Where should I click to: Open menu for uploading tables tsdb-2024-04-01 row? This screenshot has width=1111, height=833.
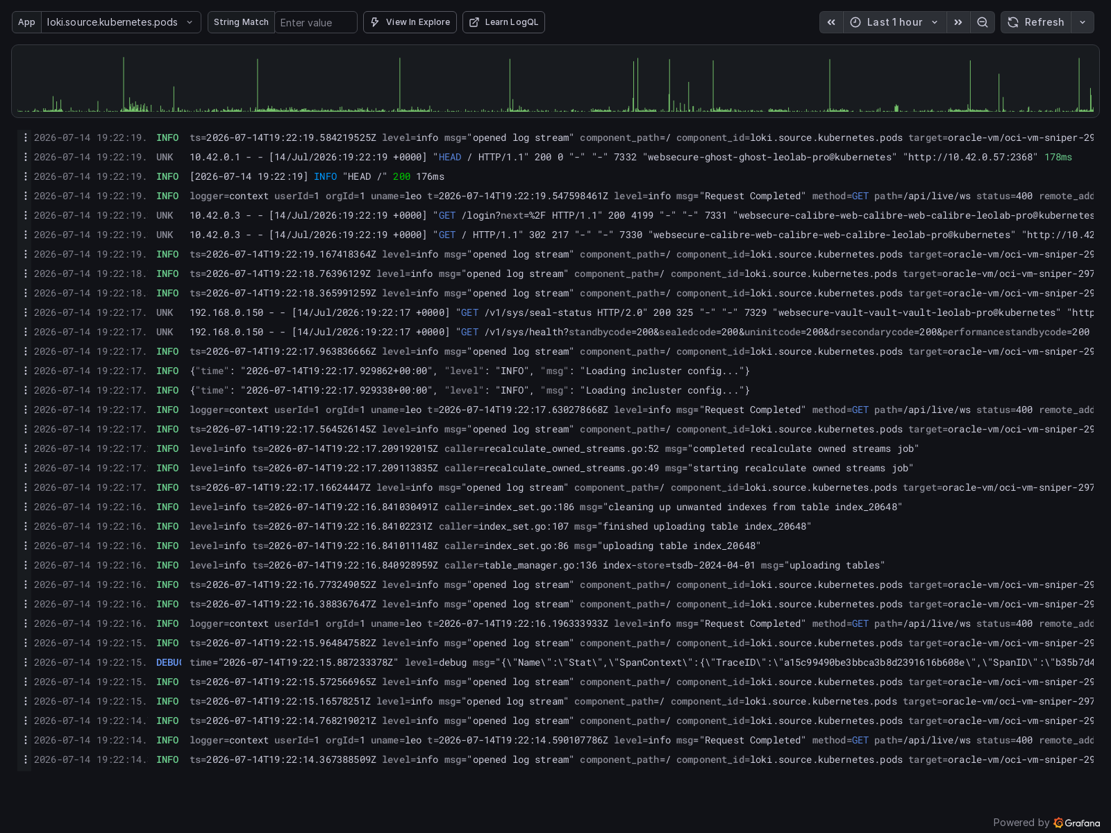pos(26,566)
